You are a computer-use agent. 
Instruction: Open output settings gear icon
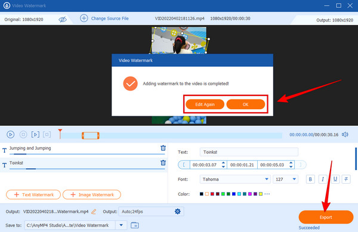[177, 212]
